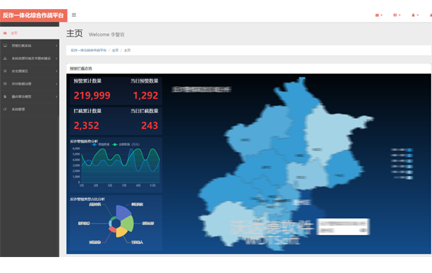
Task: Click the 当日拦截数量 label
Action: coord(144,111)
